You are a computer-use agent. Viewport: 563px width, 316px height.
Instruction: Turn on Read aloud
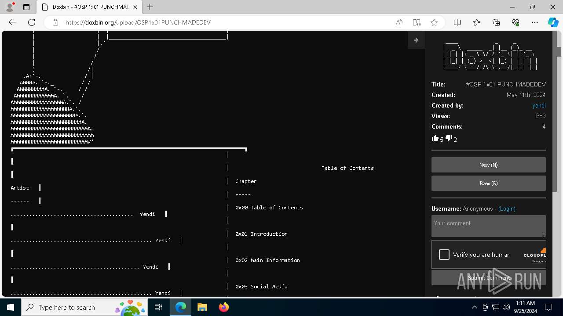tap(399, 22)
